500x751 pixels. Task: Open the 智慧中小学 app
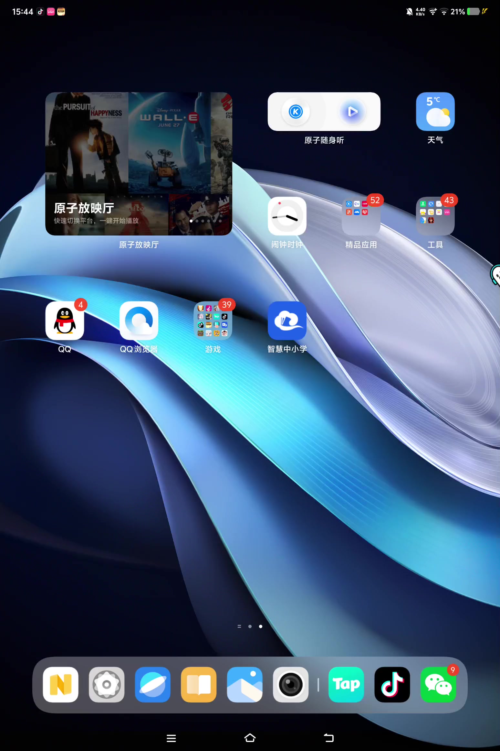(287, 321)
